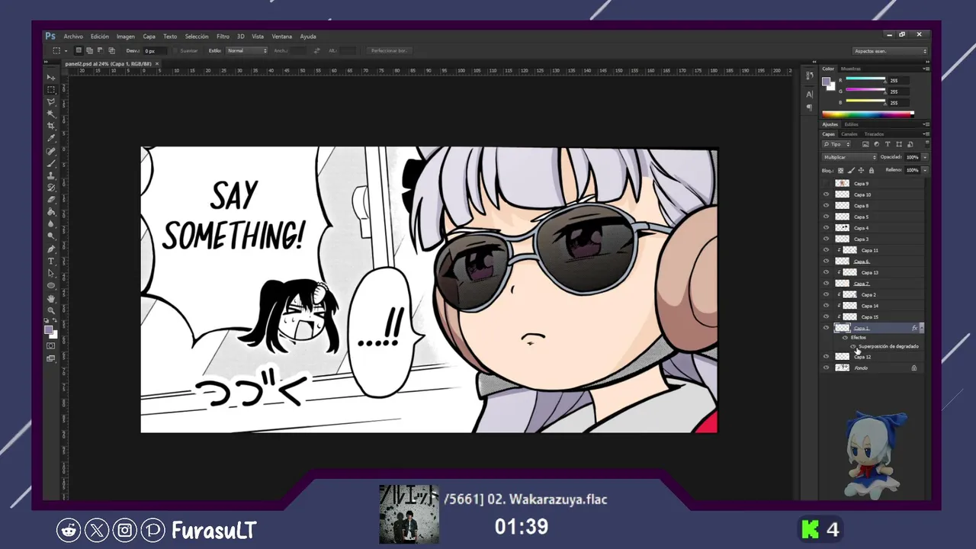This screenshot has width=976, height=549.
Task: Select the Move tool
Action: click(x=51, y=77)
